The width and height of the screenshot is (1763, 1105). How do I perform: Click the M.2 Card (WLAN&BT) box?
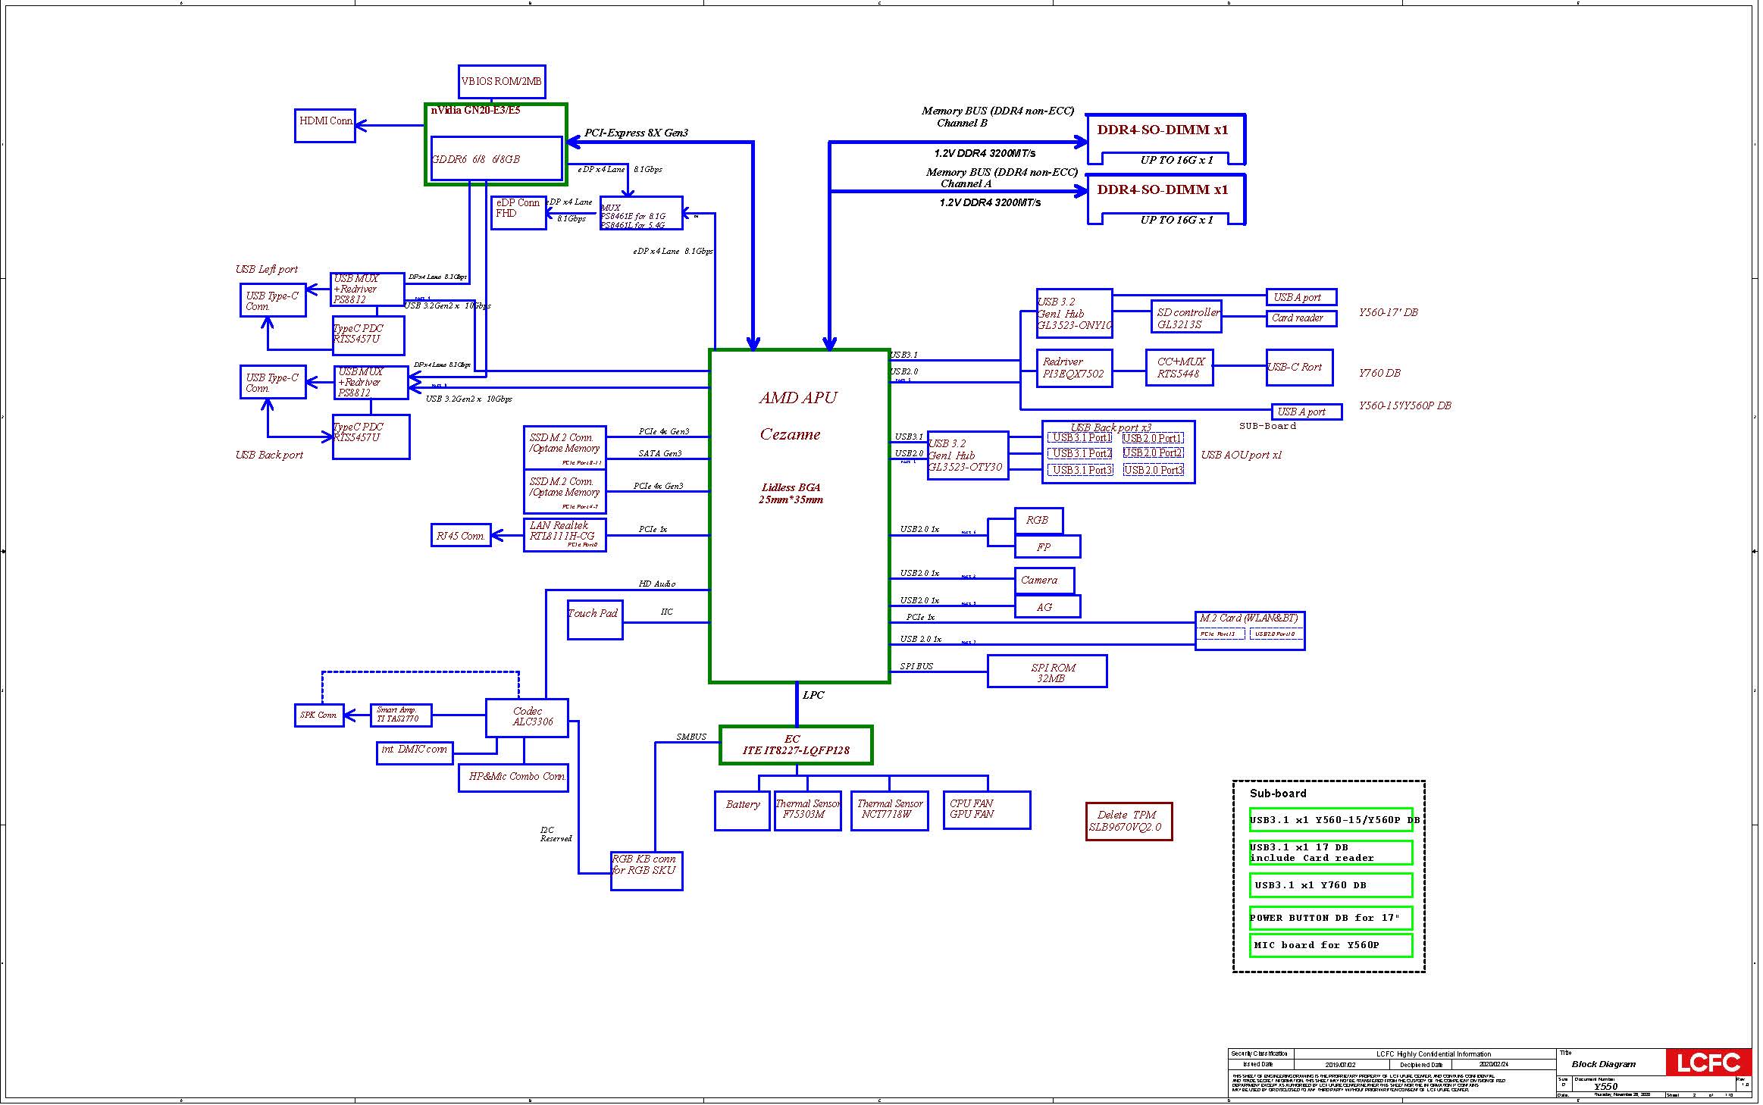tap(1249, 631)
